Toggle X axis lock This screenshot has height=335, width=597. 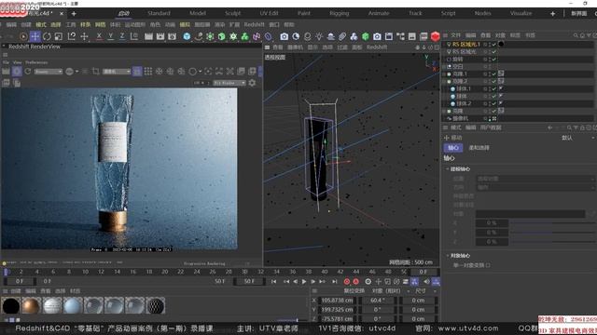pyautogui.click(x=99, y=36)
